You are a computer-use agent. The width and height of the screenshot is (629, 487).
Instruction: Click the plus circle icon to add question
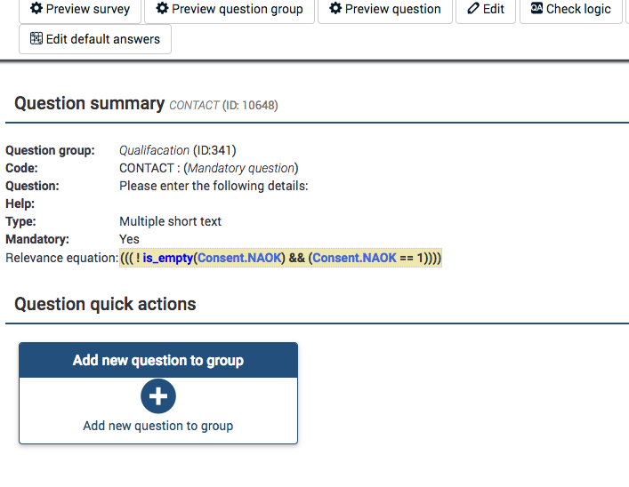click(x=158, y=396)
